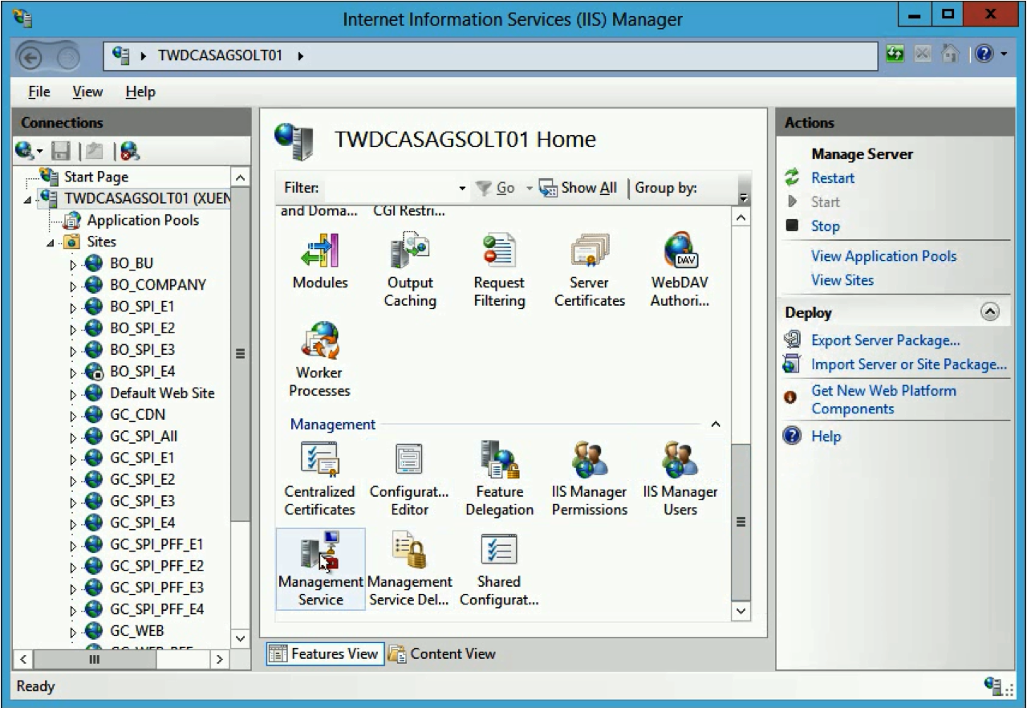This screenshot has width=1027, height=708.
Task: Click the Show All filter button
Action: pyautogui.click(x=578, y=188)
